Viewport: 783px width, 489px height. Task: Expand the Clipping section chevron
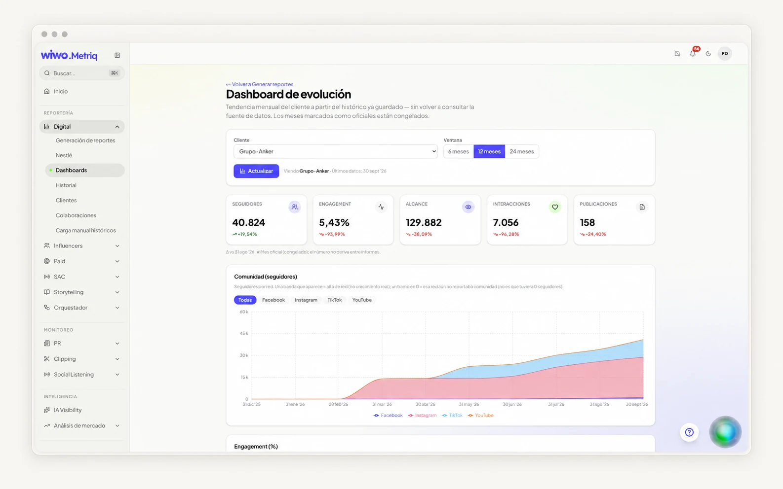(x=117, y=359)
